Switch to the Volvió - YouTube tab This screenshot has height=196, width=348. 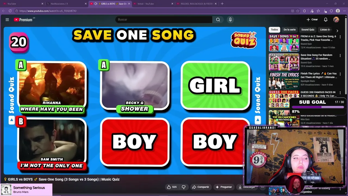pos(153,4)
